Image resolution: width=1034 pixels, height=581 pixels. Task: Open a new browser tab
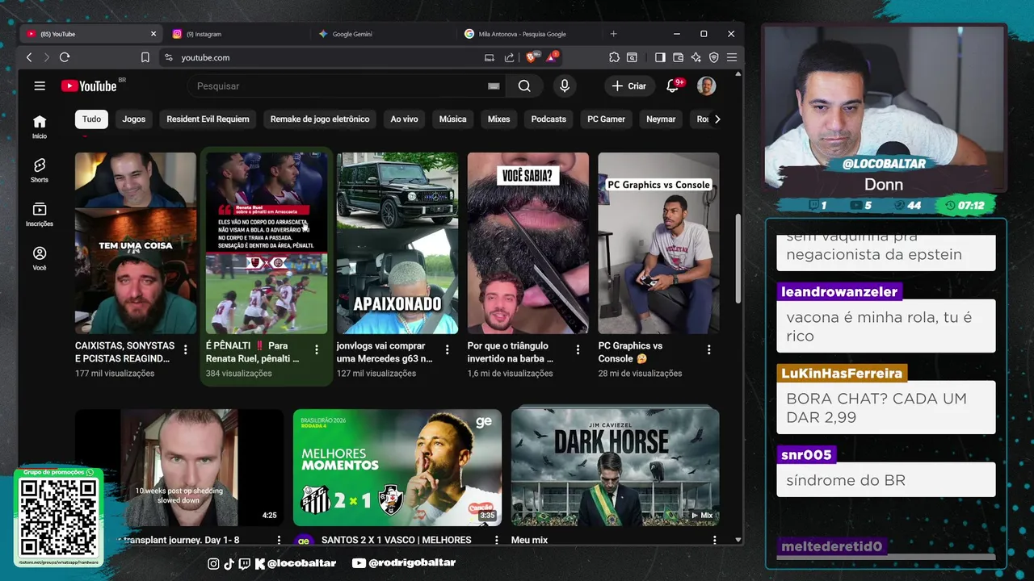tap(613, 34)
